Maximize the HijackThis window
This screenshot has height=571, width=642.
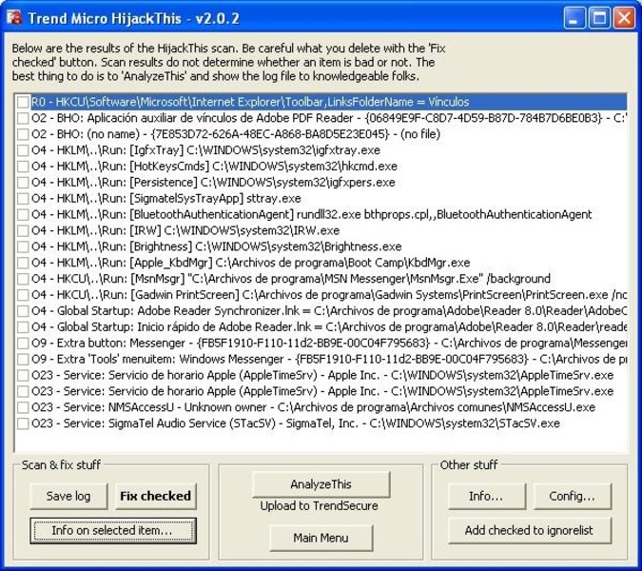[599, 18]
